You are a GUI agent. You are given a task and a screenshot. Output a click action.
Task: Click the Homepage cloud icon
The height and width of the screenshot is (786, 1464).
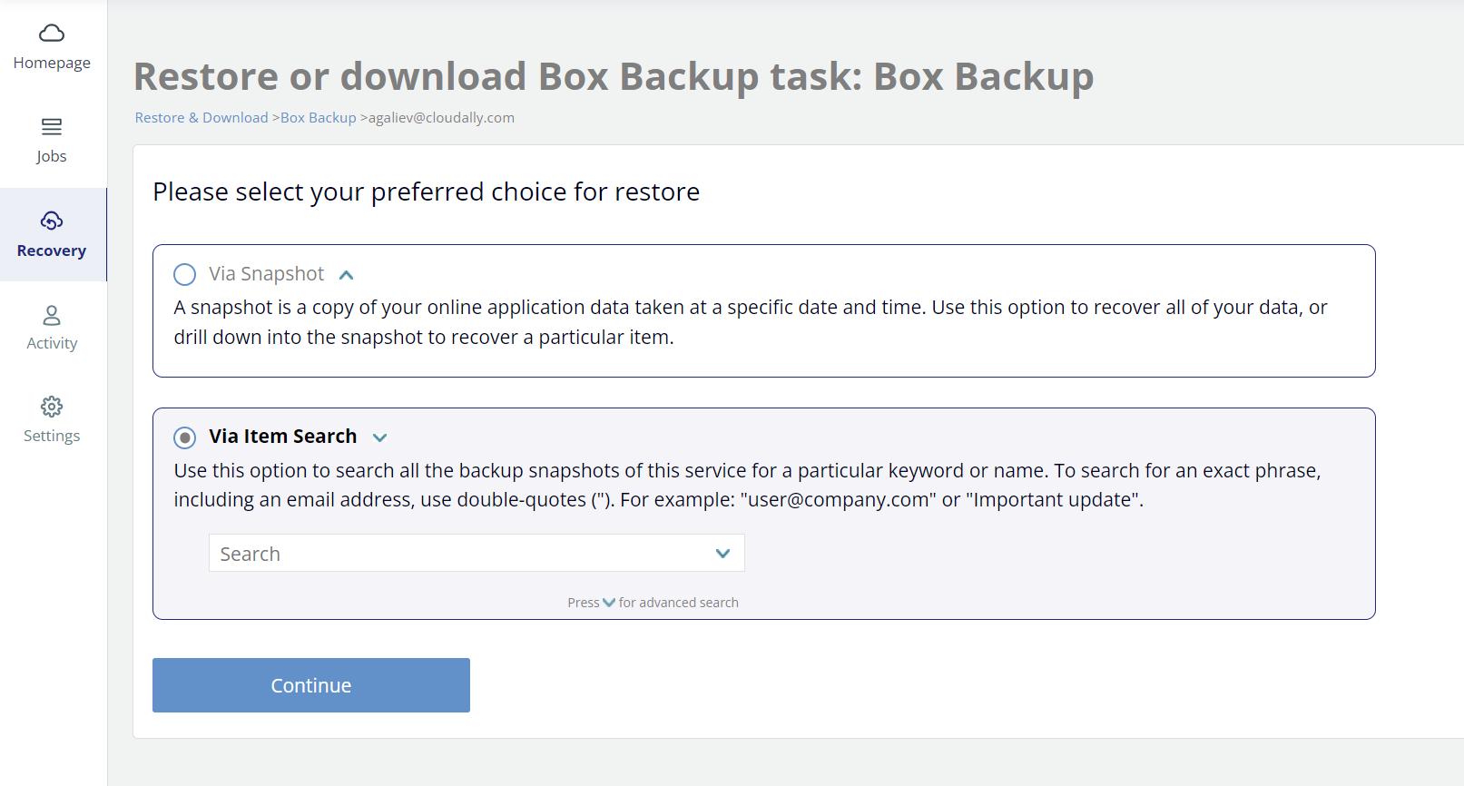pyautogui.click(x=52, y=34)
